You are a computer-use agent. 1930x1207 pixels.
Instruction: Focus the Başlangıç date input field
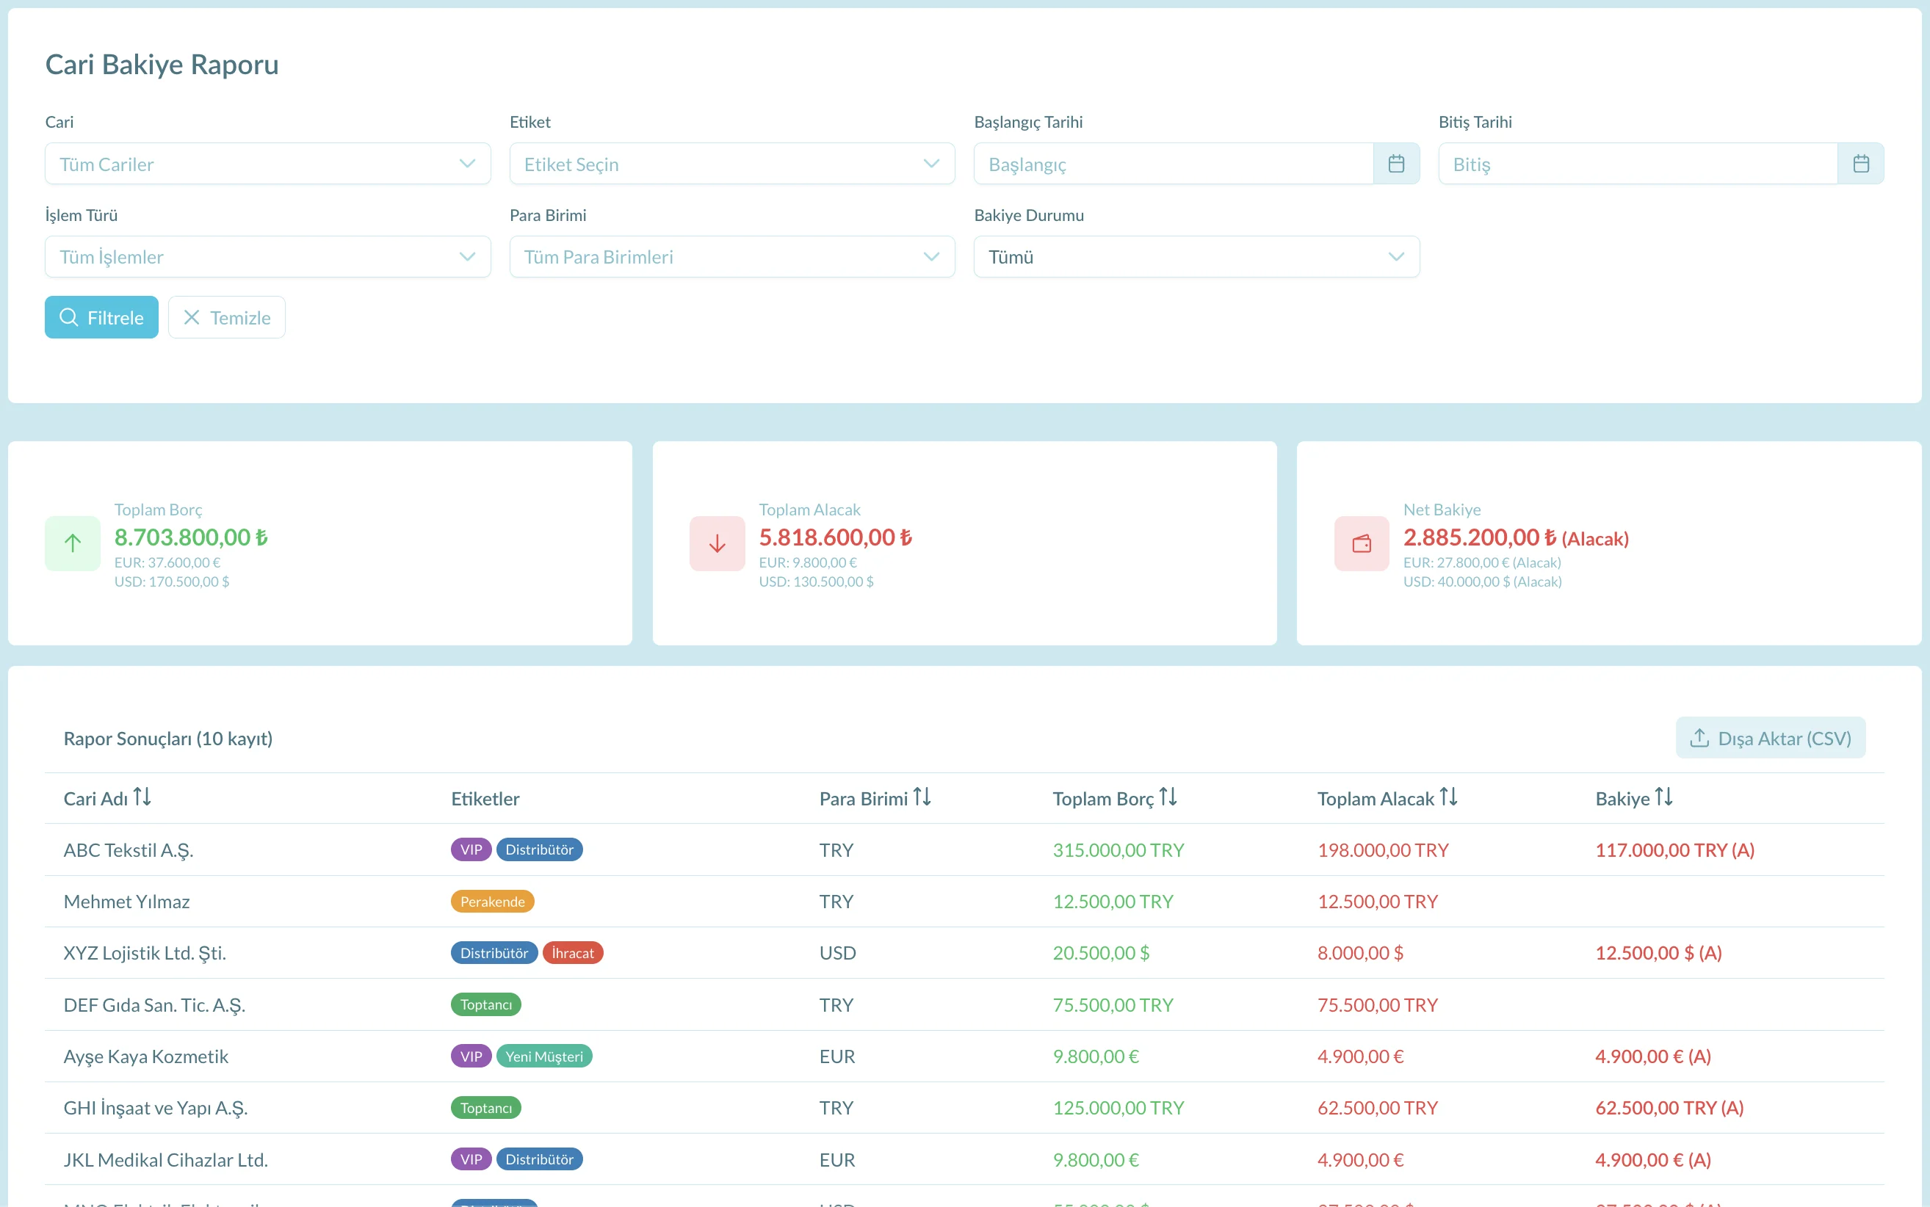click(x=1174, y=164)
